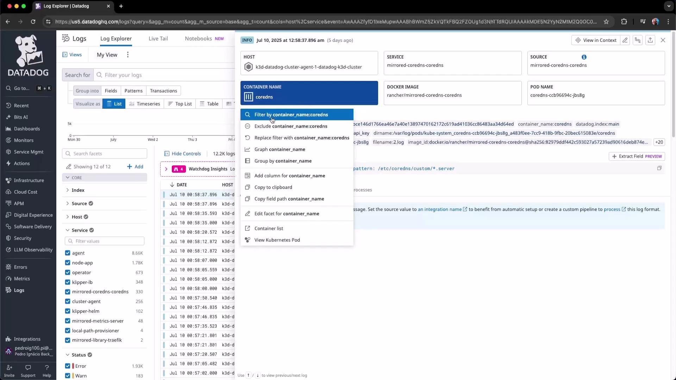The width and height of the screenshot is (676, 380).
Task: Uncheck the klipper-lb service checkbox
Action: point(68,282)
